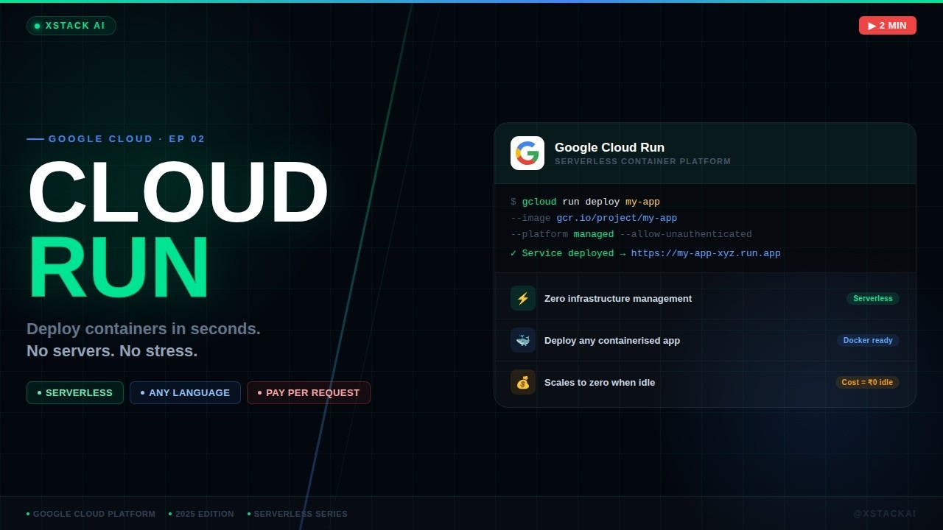Screen dimensions: 943x530
Task: Open the https://my-app-xyz.run.app link
Action: coord(706,253)
